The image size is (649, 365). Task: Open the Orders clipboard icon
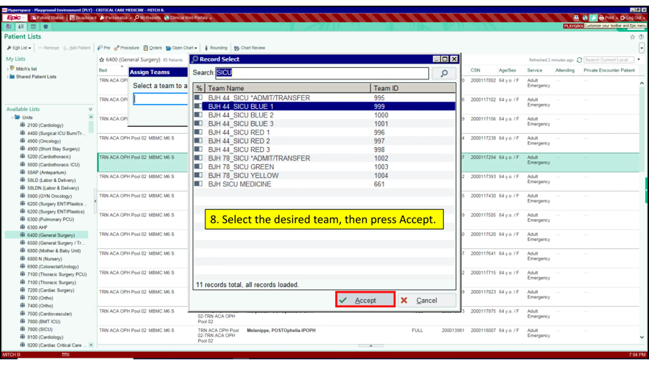click(146, 48)
